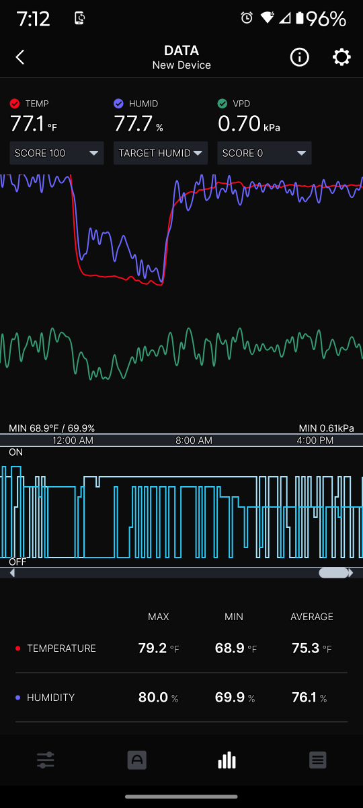Select the data chart tab icon
This screenshot has height=808, width=363.
click(227, 761)
